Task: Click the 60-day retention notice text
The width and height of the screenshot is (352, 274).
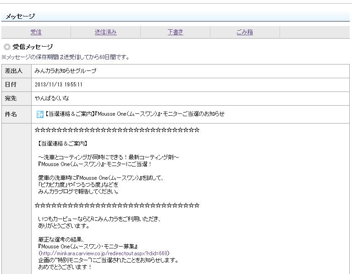Action: (66, 57)
